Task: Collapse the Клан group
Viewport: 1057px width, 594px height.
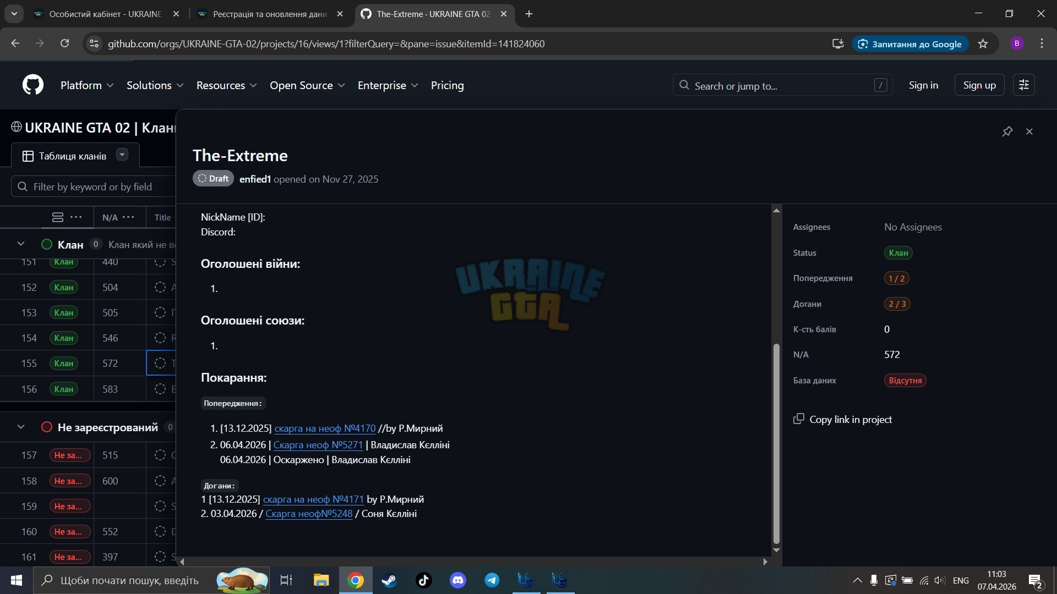Action: [21, 244]
